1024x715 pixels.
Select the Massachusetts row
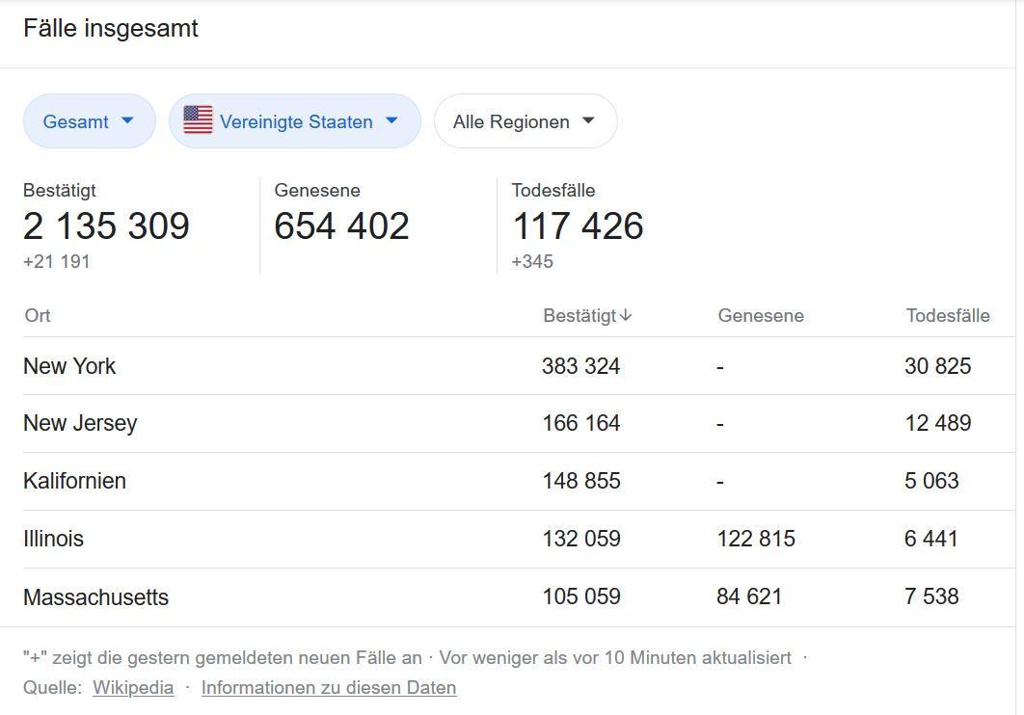tap(95, 597)
